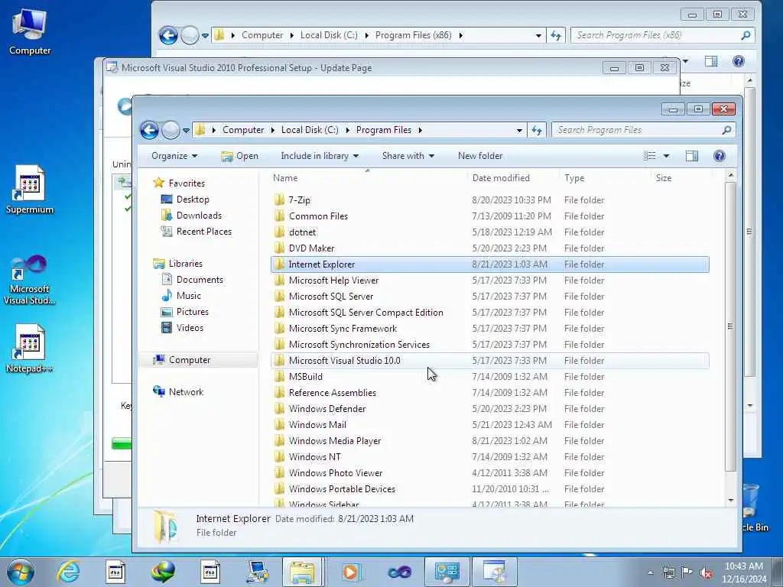Select the dotnet folder

pyautogui.click(x=490, y=232)
